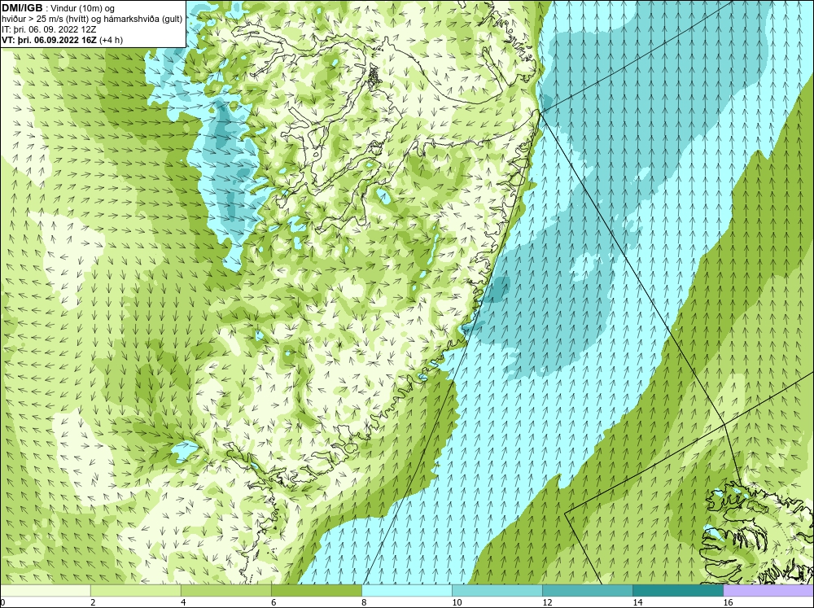The height and width of the screenshot is (608, 814).
Task: Click the legend value label '12'
Action: click(x=547, y=602)
